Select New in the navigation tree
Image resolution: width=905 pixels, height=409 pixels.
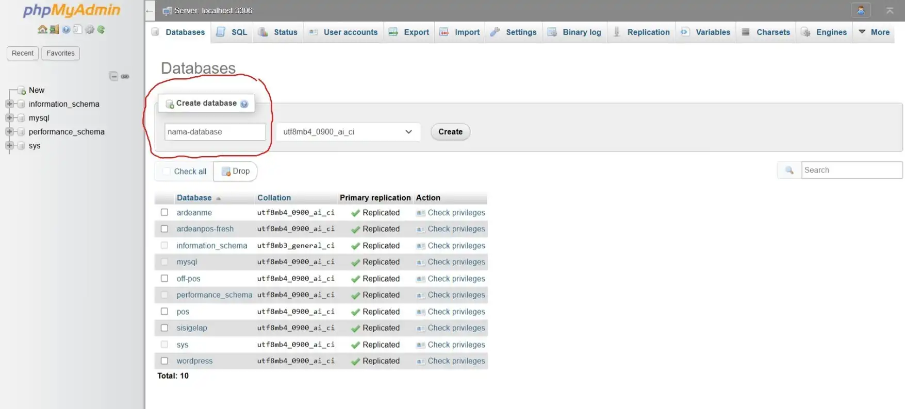[x=37, y=90]
